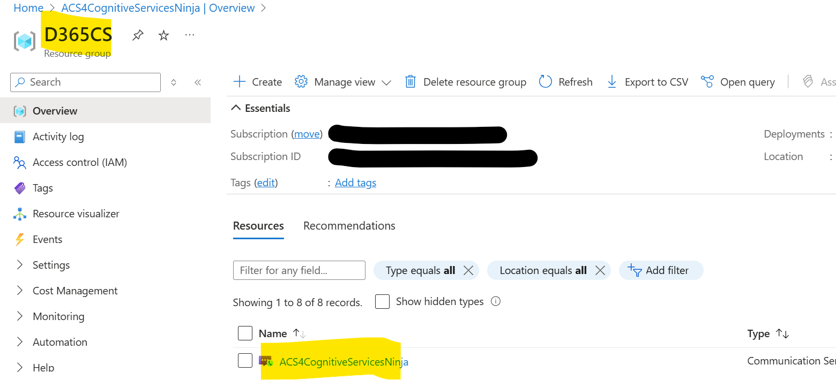Click the ACS4CognitiveServicesNinja resource icon
This screenshot has height=380, width=836.
coord(266,361)
